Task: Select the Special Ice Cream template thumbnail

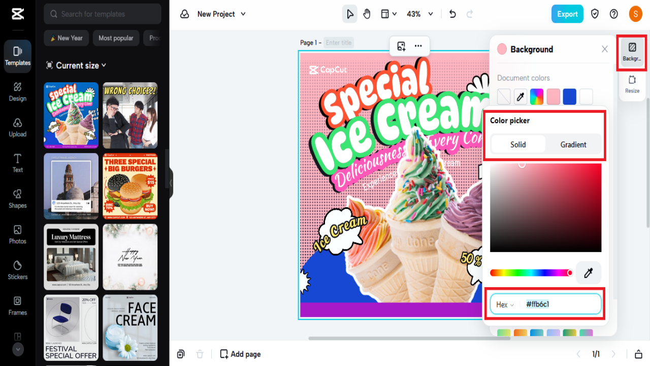Action: 71,115
